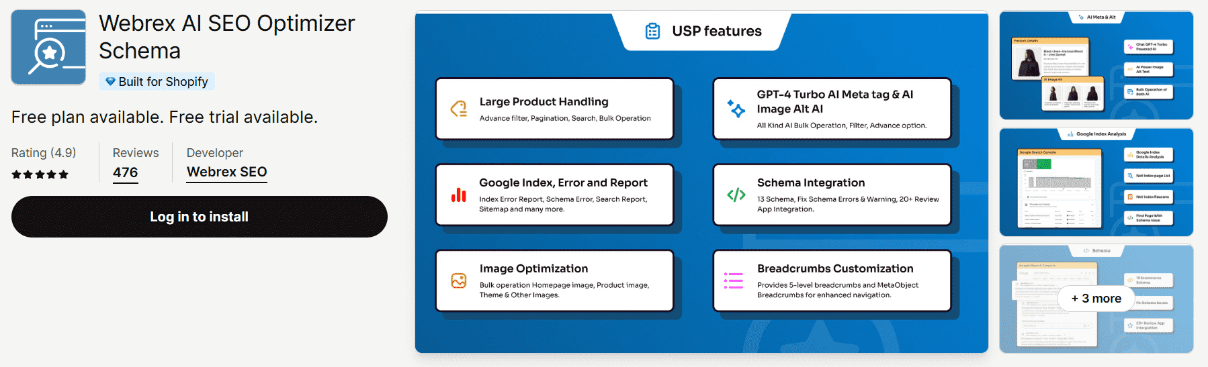
Task: Click the Image Optimization picture icon
Action: pos(459,280)
